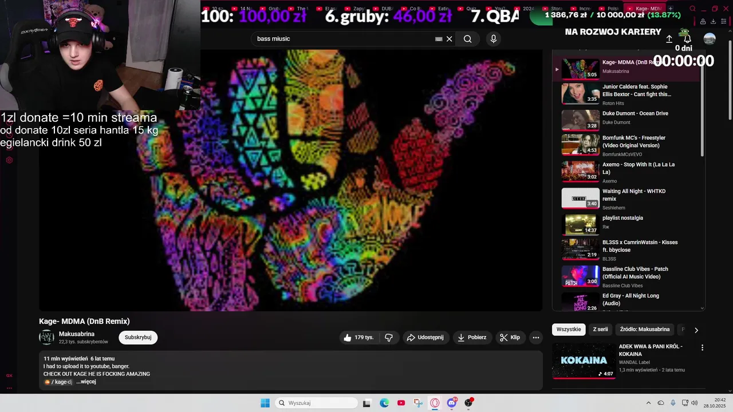The image size is (733, 412).
Task: Open browser profile icon in toolbar
Action: click(703, 22)
